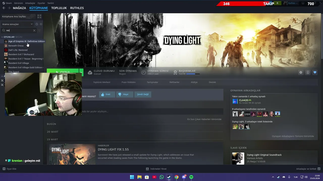This screenshot has width=323, height=181.
Task: Open the Görünüm menu
Action: pyautogui.click(x=18, y=3)
